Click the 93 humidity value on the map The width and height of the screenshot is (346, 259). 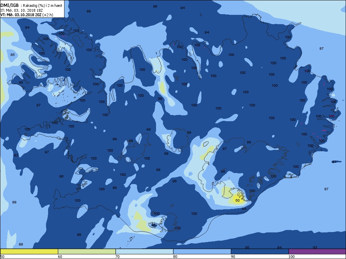315,247
